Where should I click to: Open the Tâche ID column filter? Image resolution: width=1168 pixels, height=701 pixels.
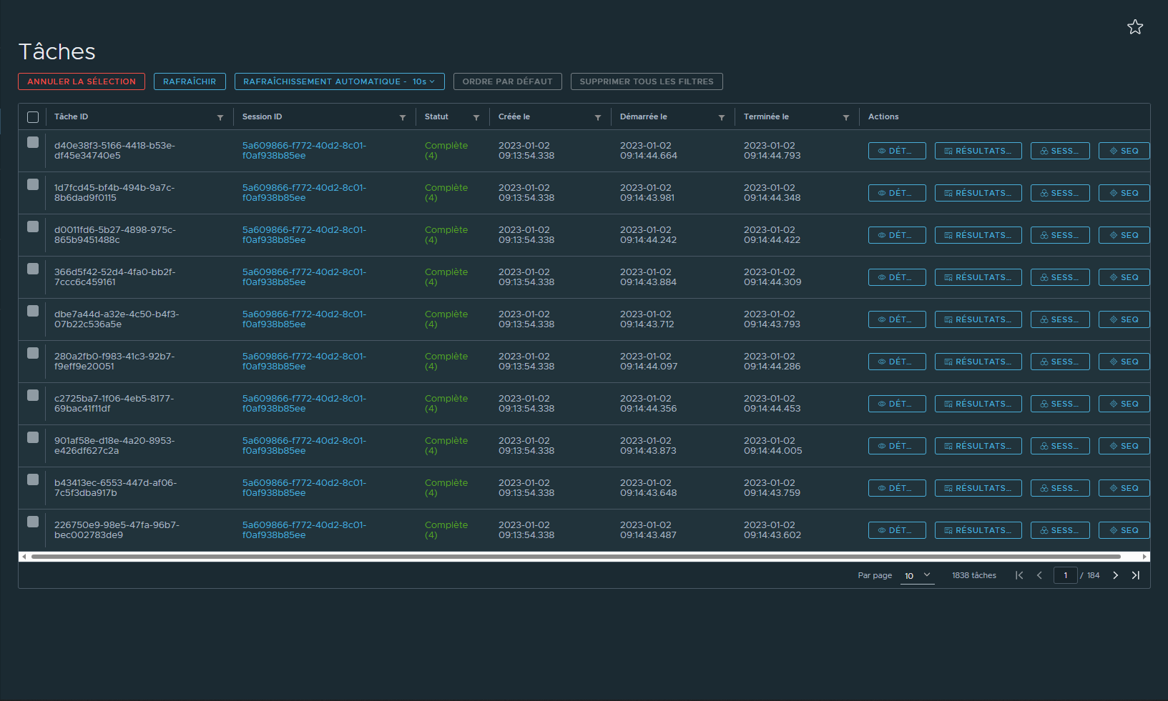(x=220, y=117)
